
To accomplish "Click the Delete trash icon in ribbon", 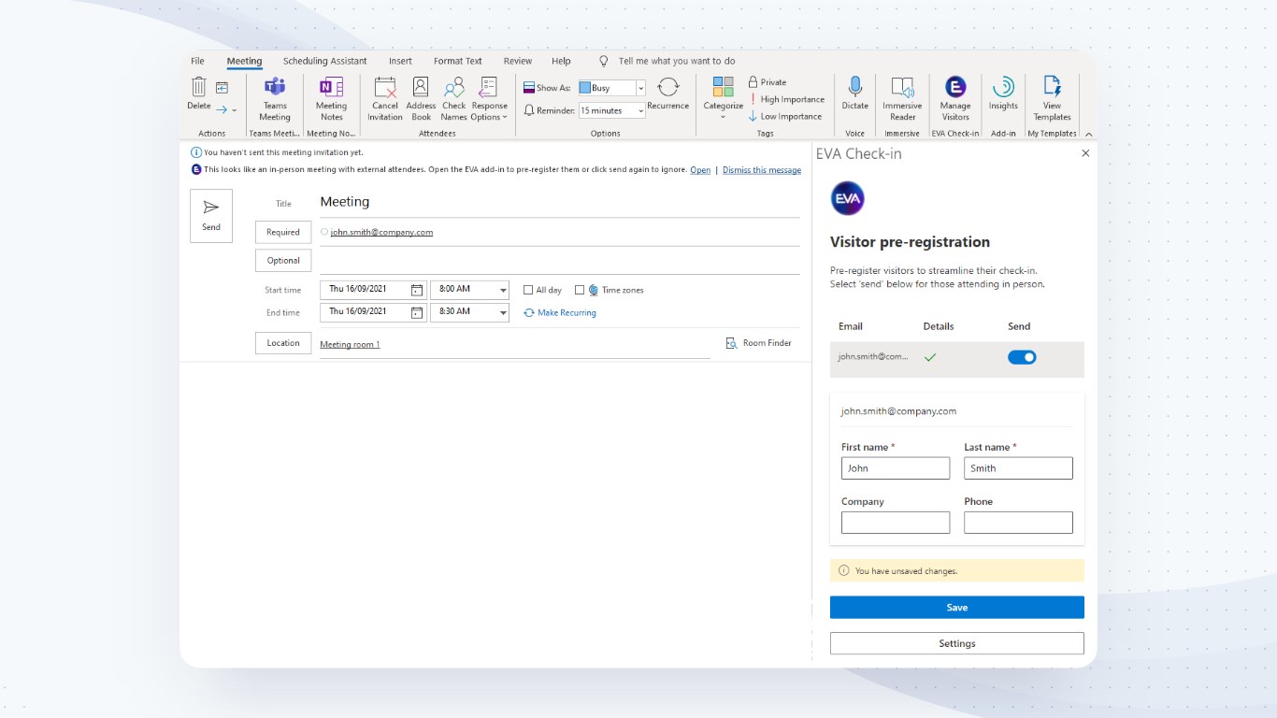I will click(198, 87).
